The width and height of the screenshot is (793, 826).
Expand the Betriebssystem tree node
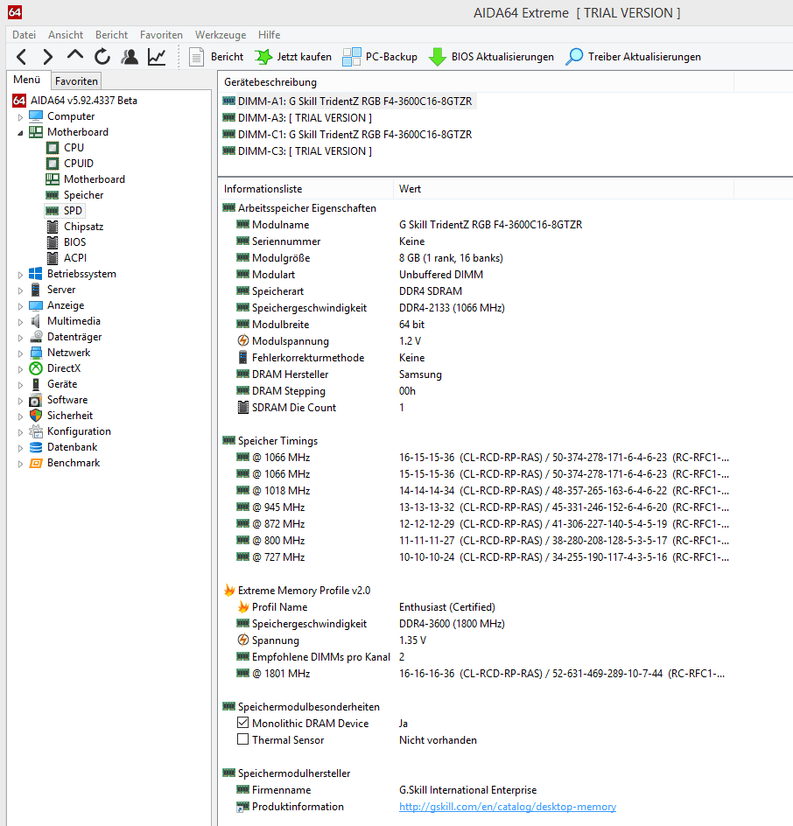click(20, 275)
